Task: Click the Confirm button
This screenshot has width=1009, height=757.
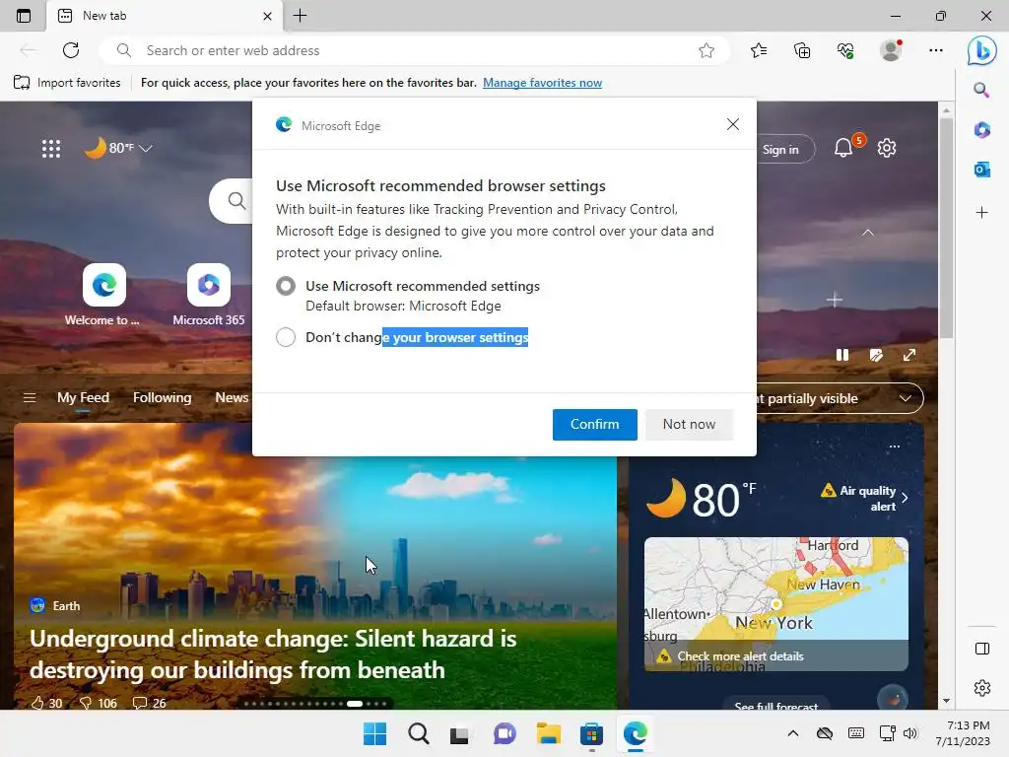Action: [x=594, y=424]
